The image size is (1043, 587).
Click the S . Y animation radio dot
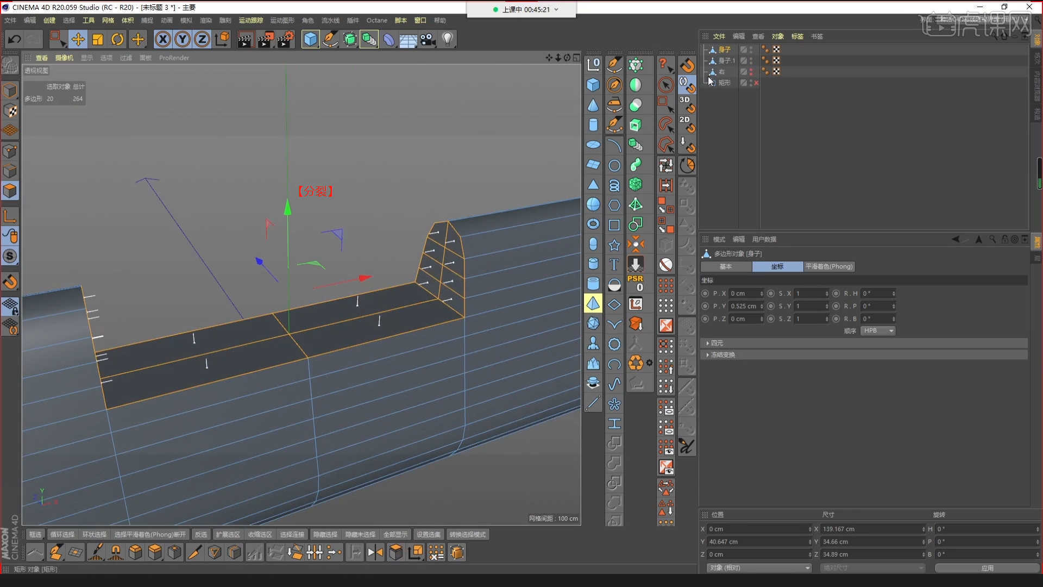coord(771,306)
